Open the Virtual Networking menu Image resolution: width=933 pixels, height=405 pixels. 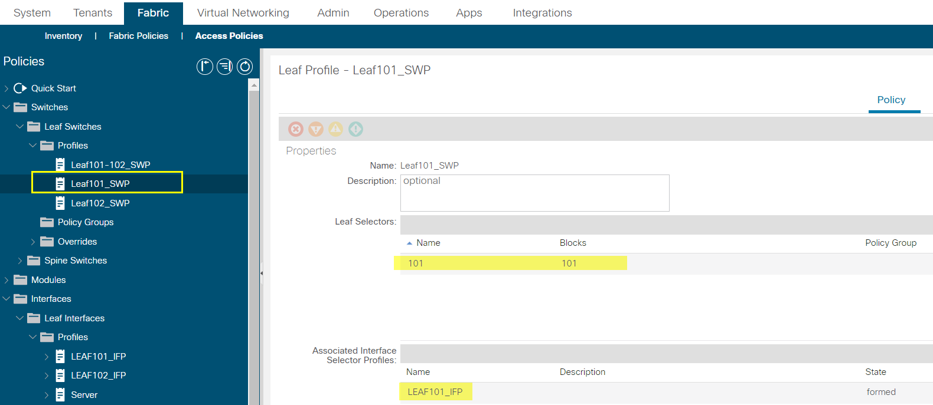(x=243, y=13)
